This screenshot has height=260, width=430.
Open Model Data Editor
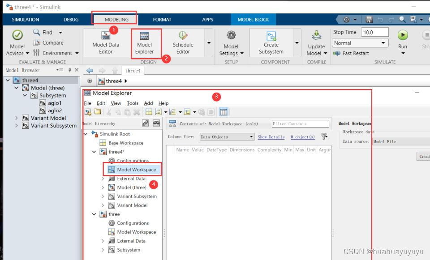[x=106, y=43]
